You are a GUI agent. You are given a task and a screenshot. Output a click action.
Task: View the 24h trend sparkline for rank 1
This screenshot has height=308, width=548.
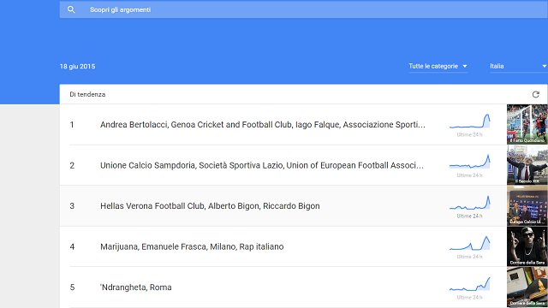pyautogui.click(x=470, y=121)
